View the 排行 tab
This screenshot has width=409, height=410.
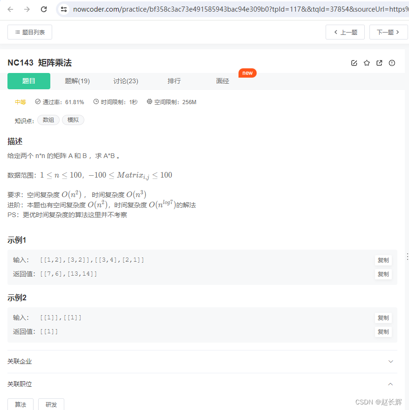174,81
